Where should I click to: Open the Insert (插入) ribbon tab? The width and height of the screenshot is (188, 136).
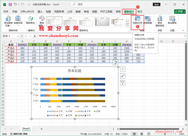[x=40, y=12]
